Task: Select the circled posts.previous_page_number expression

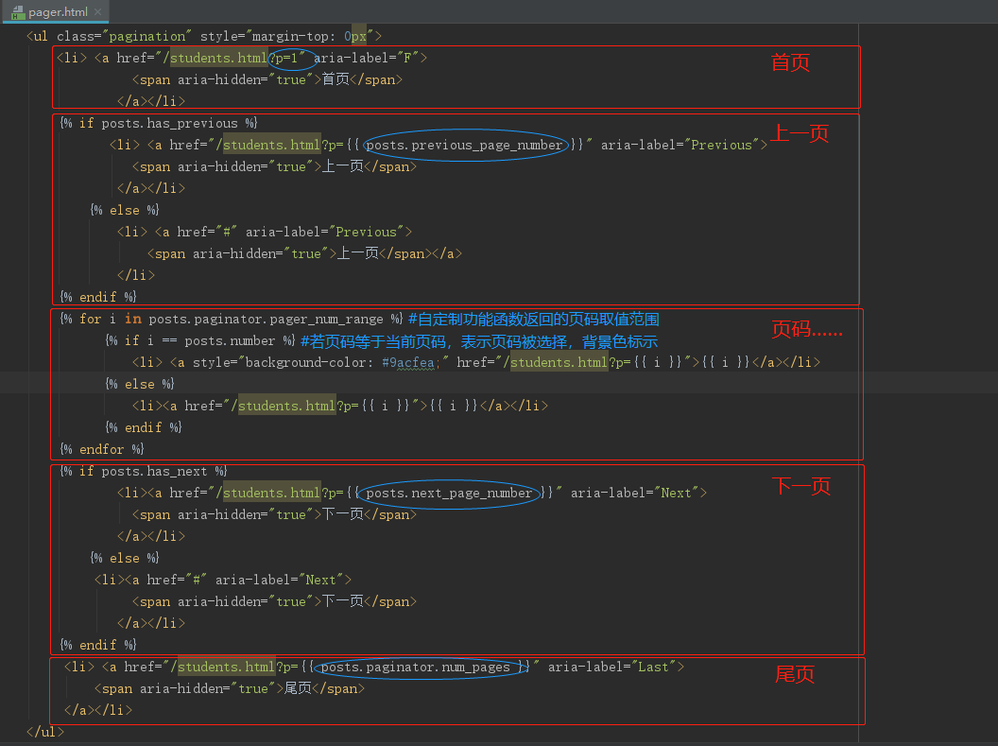Action: (x=464, y=145)
